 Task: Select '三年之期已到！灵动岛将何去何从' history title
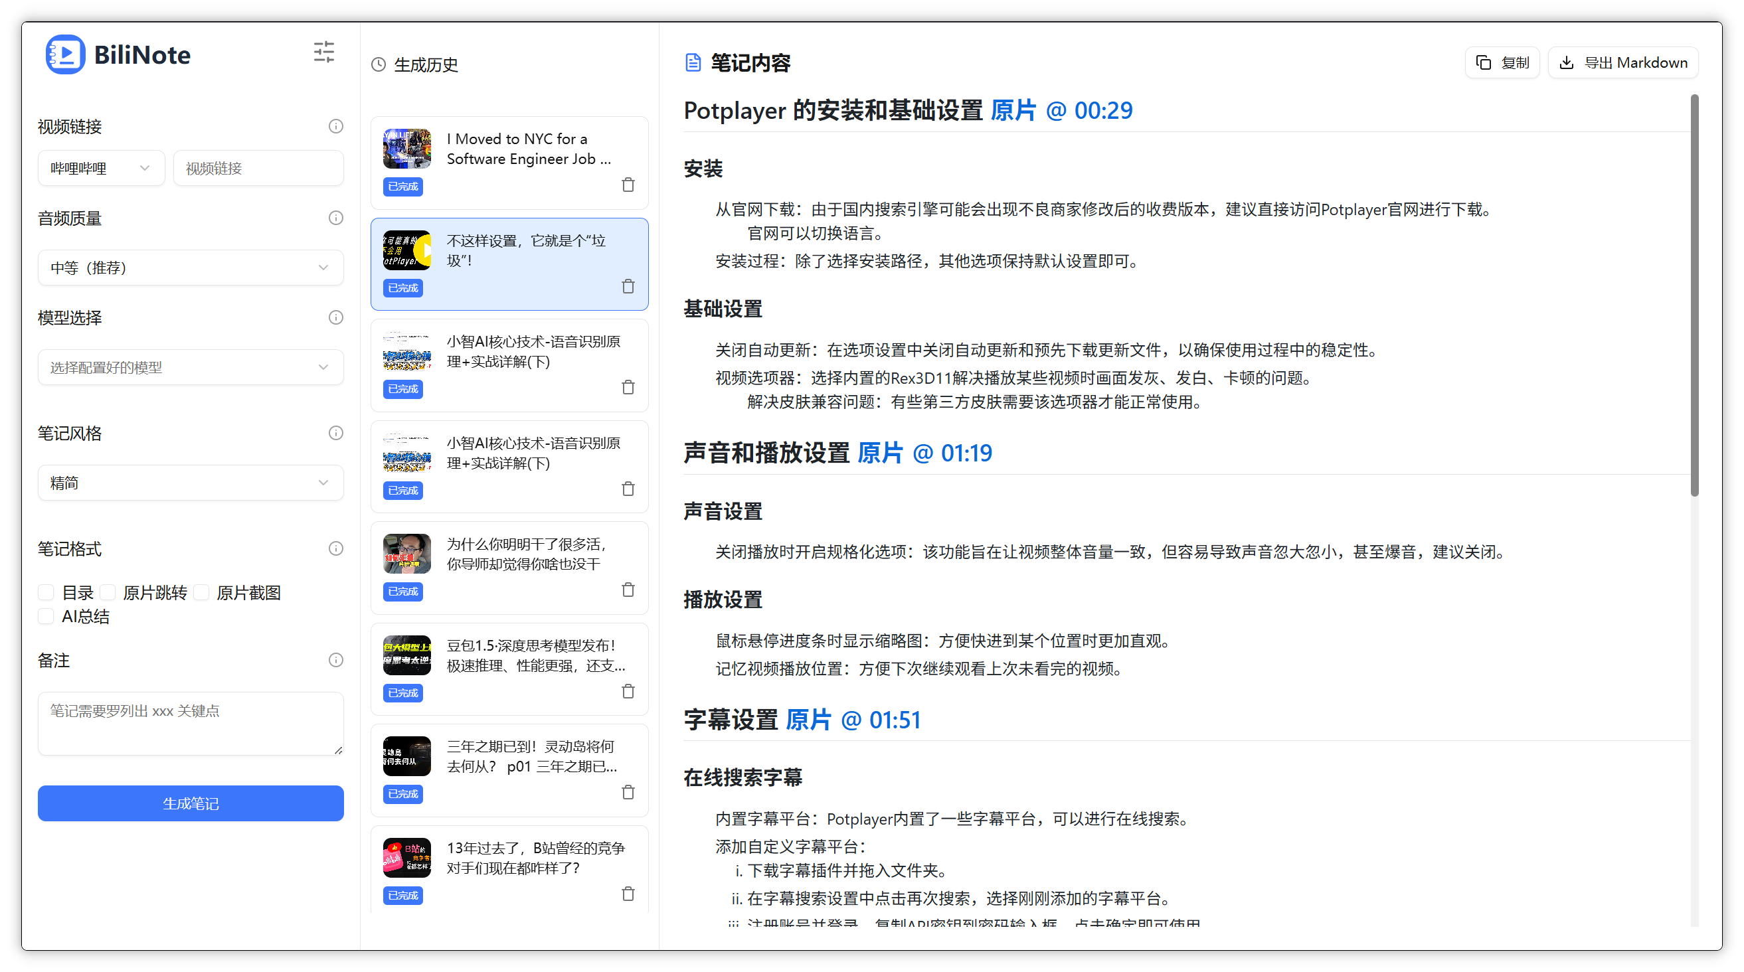531,756
